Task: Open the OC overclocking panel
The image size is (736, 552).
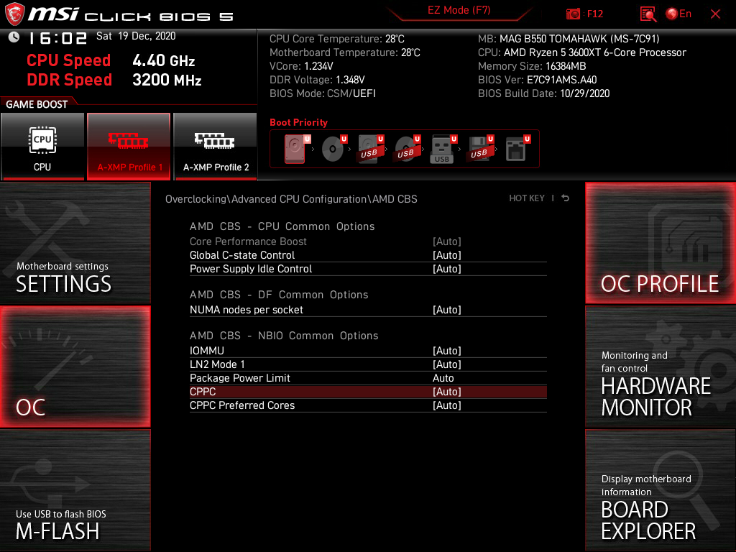Action: coord(75,367)
